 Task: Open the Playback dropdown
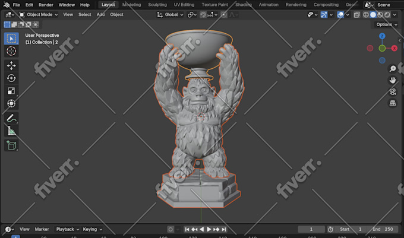pos(68,229)
